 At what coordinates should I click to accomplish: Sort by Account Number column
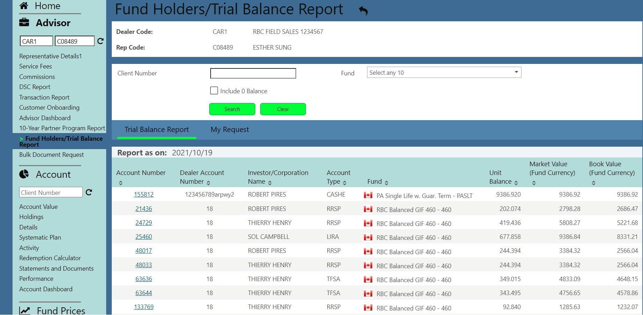[x=120, y=183]
